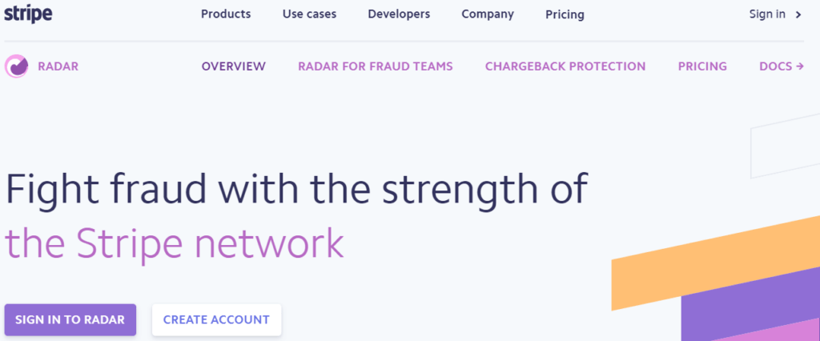Click the Sign in chevron arrow
Image resolution: width=820 pixels, height=341 pixels.
[x=798, y=14]
